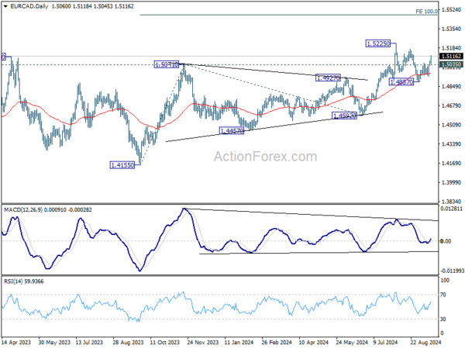
Task: Click the FE 100.0 projection label
Action: point(427,12)
